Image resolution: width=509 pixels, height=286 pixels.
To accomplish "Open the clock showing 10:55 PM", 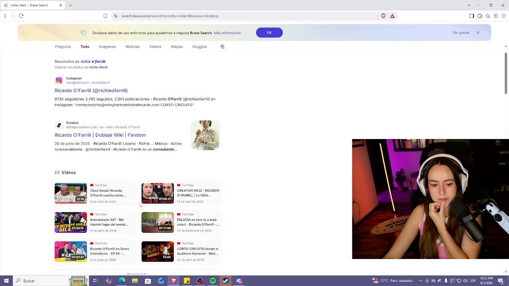I will [x=486, y=281].
